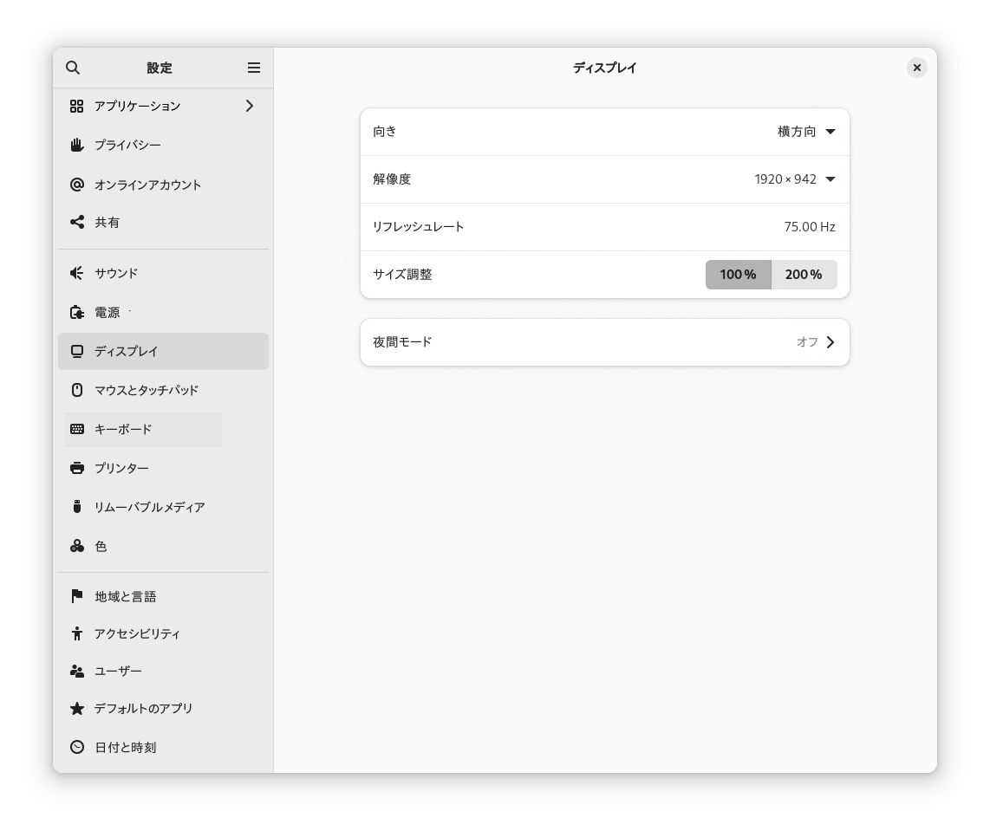
Task: Select マウスとタッチパッド in the sidebar
Action: [147, 390]
